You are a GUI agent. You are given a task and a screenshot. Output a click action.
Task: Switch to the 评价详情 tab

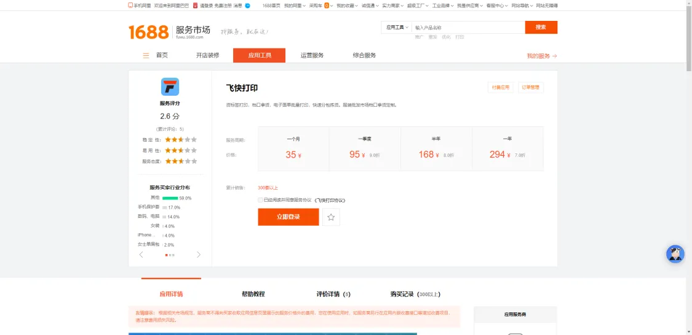click(333, 294)
